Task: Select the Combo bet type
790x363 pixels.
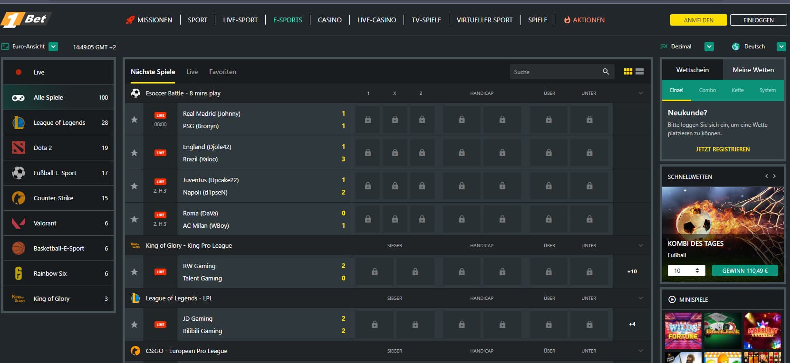Action: pos(707,90)
